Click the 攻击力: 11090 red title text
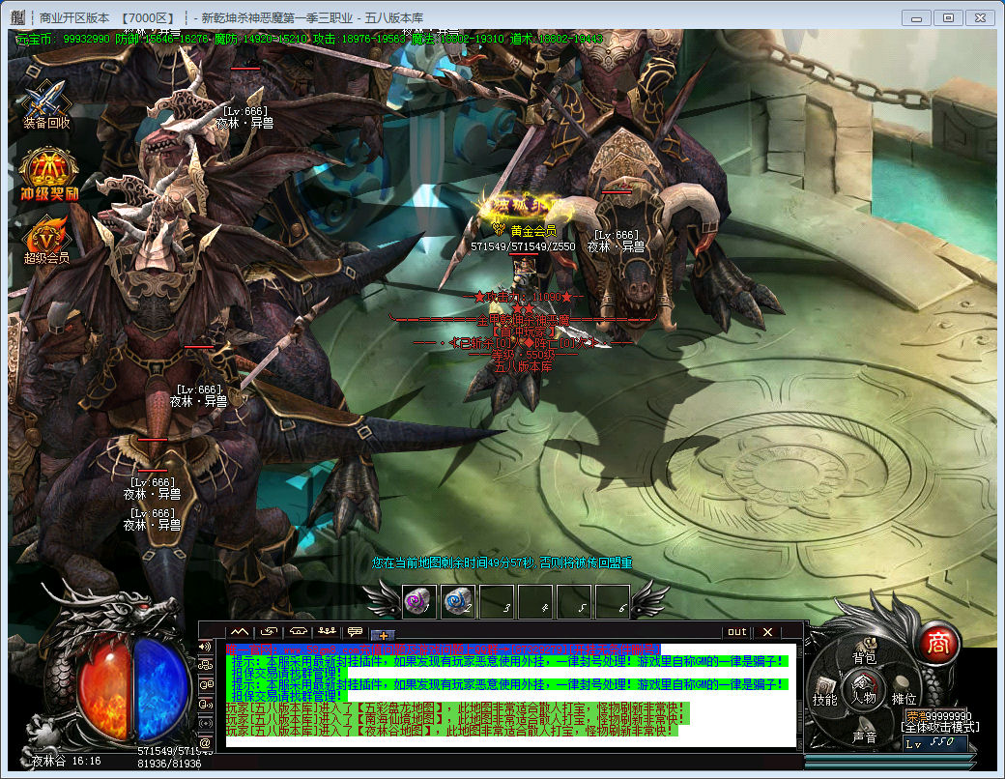The image size is (1005, 779). (x=523, y=297)
